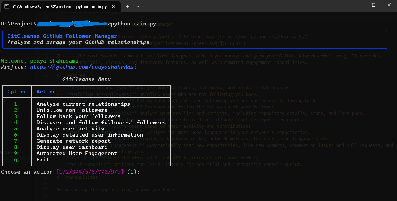Click option 6 Display detailed user information
Screen dimensions: 397x201
(x=90, y=135)
